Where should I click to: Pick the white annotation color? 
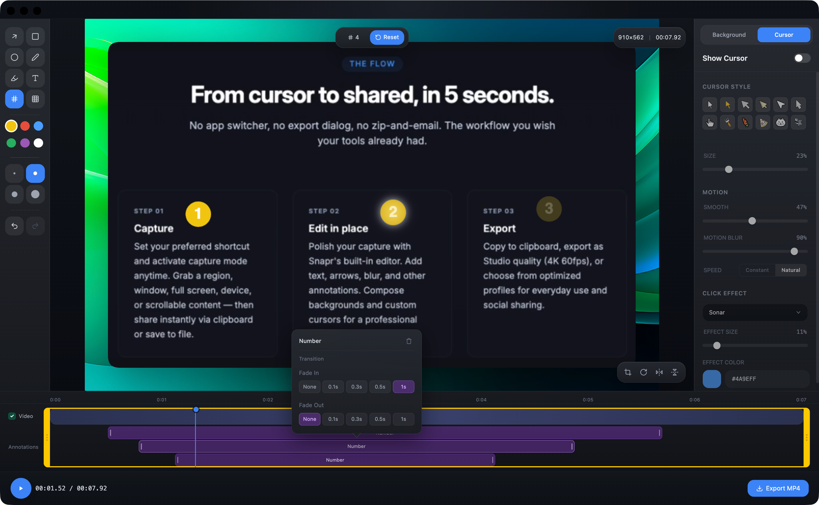pyautogui.click(x=39, y=143)
